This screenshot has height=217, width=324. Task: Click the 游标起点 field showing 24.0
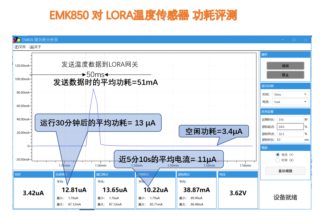tap(290, 126)
